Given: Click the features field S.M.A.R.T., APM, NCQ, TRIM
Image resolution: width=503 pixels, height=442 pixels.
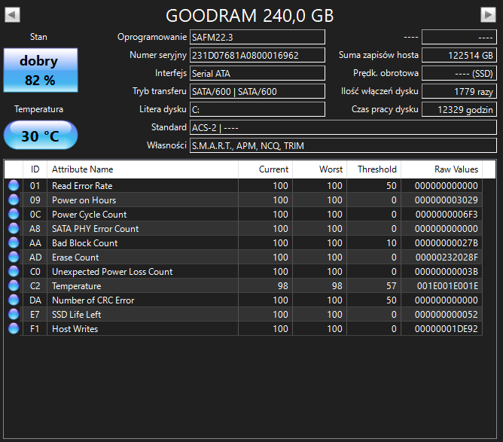Looking at the screenshot, I should click(x=343, y=145).
